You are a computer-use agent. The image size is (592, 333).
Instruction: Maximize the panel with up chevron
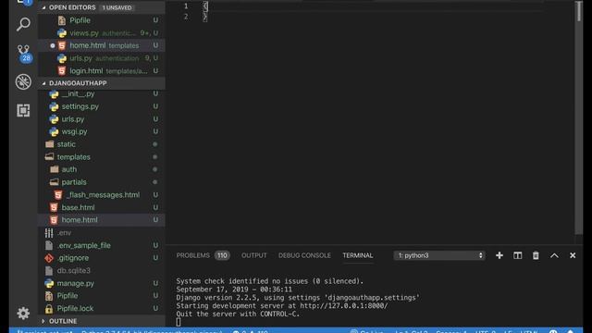tap(554, 255)
